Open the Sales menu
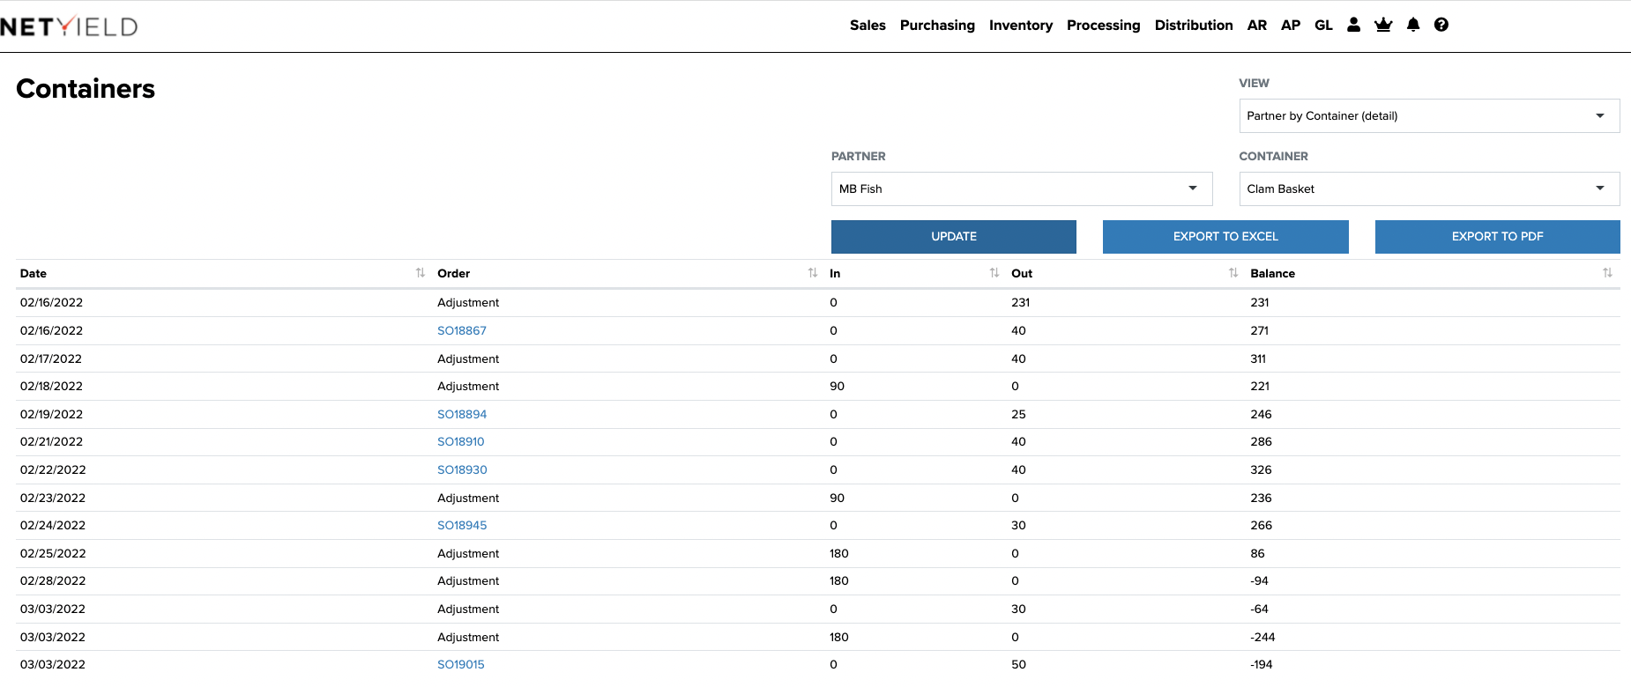 [868, 25]
